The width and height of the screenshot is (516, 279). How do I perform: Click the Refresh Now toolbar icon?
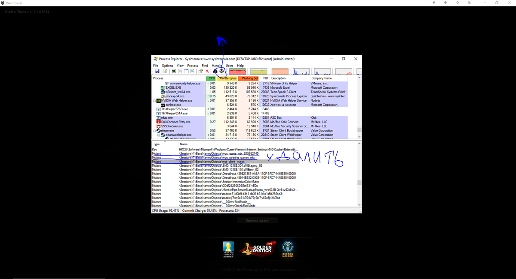(165, 71)
